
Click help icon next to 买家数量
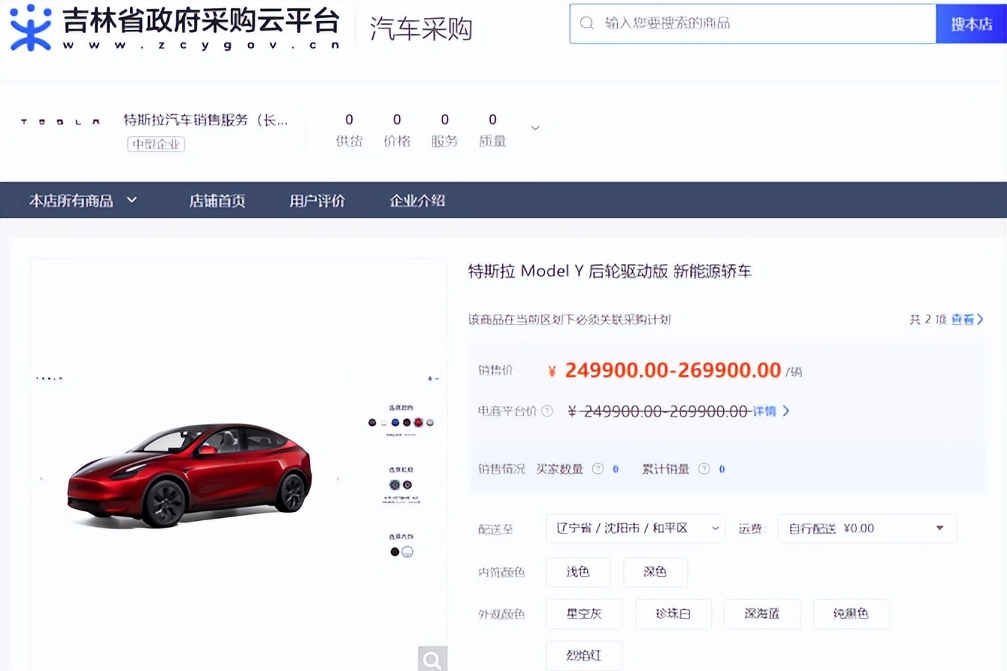click(598, 469)
